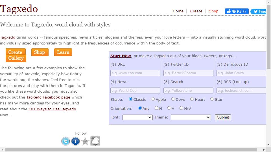
Task: Click the eagle logo follow icon
Action: 95,141
